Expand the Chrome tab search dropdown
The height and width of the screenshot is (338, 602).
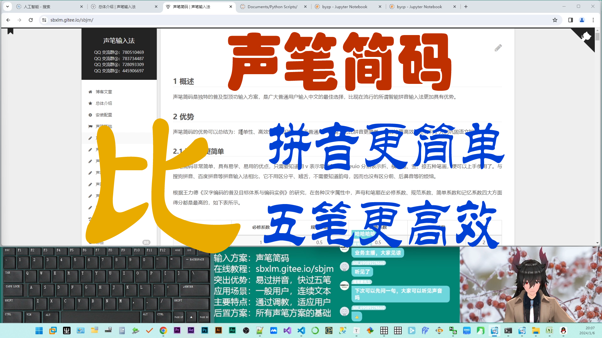click(x=8, y=7)
